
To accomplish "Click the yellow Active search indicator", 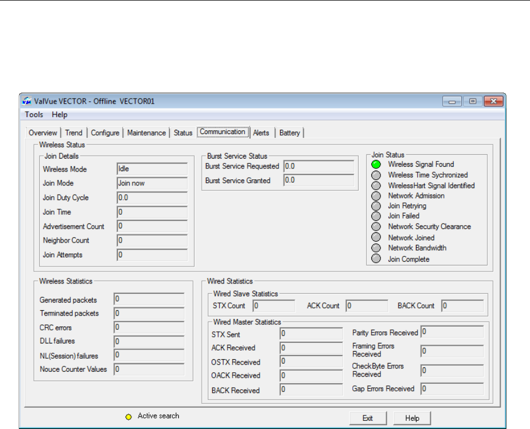I will (129, 417).
